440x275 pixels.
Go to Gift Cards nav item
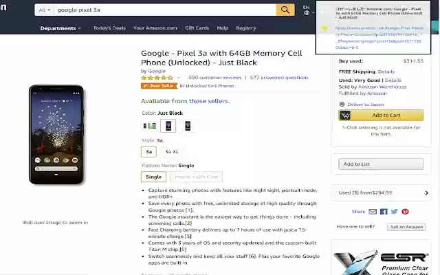pyautogui.click(x=197, y=28)
